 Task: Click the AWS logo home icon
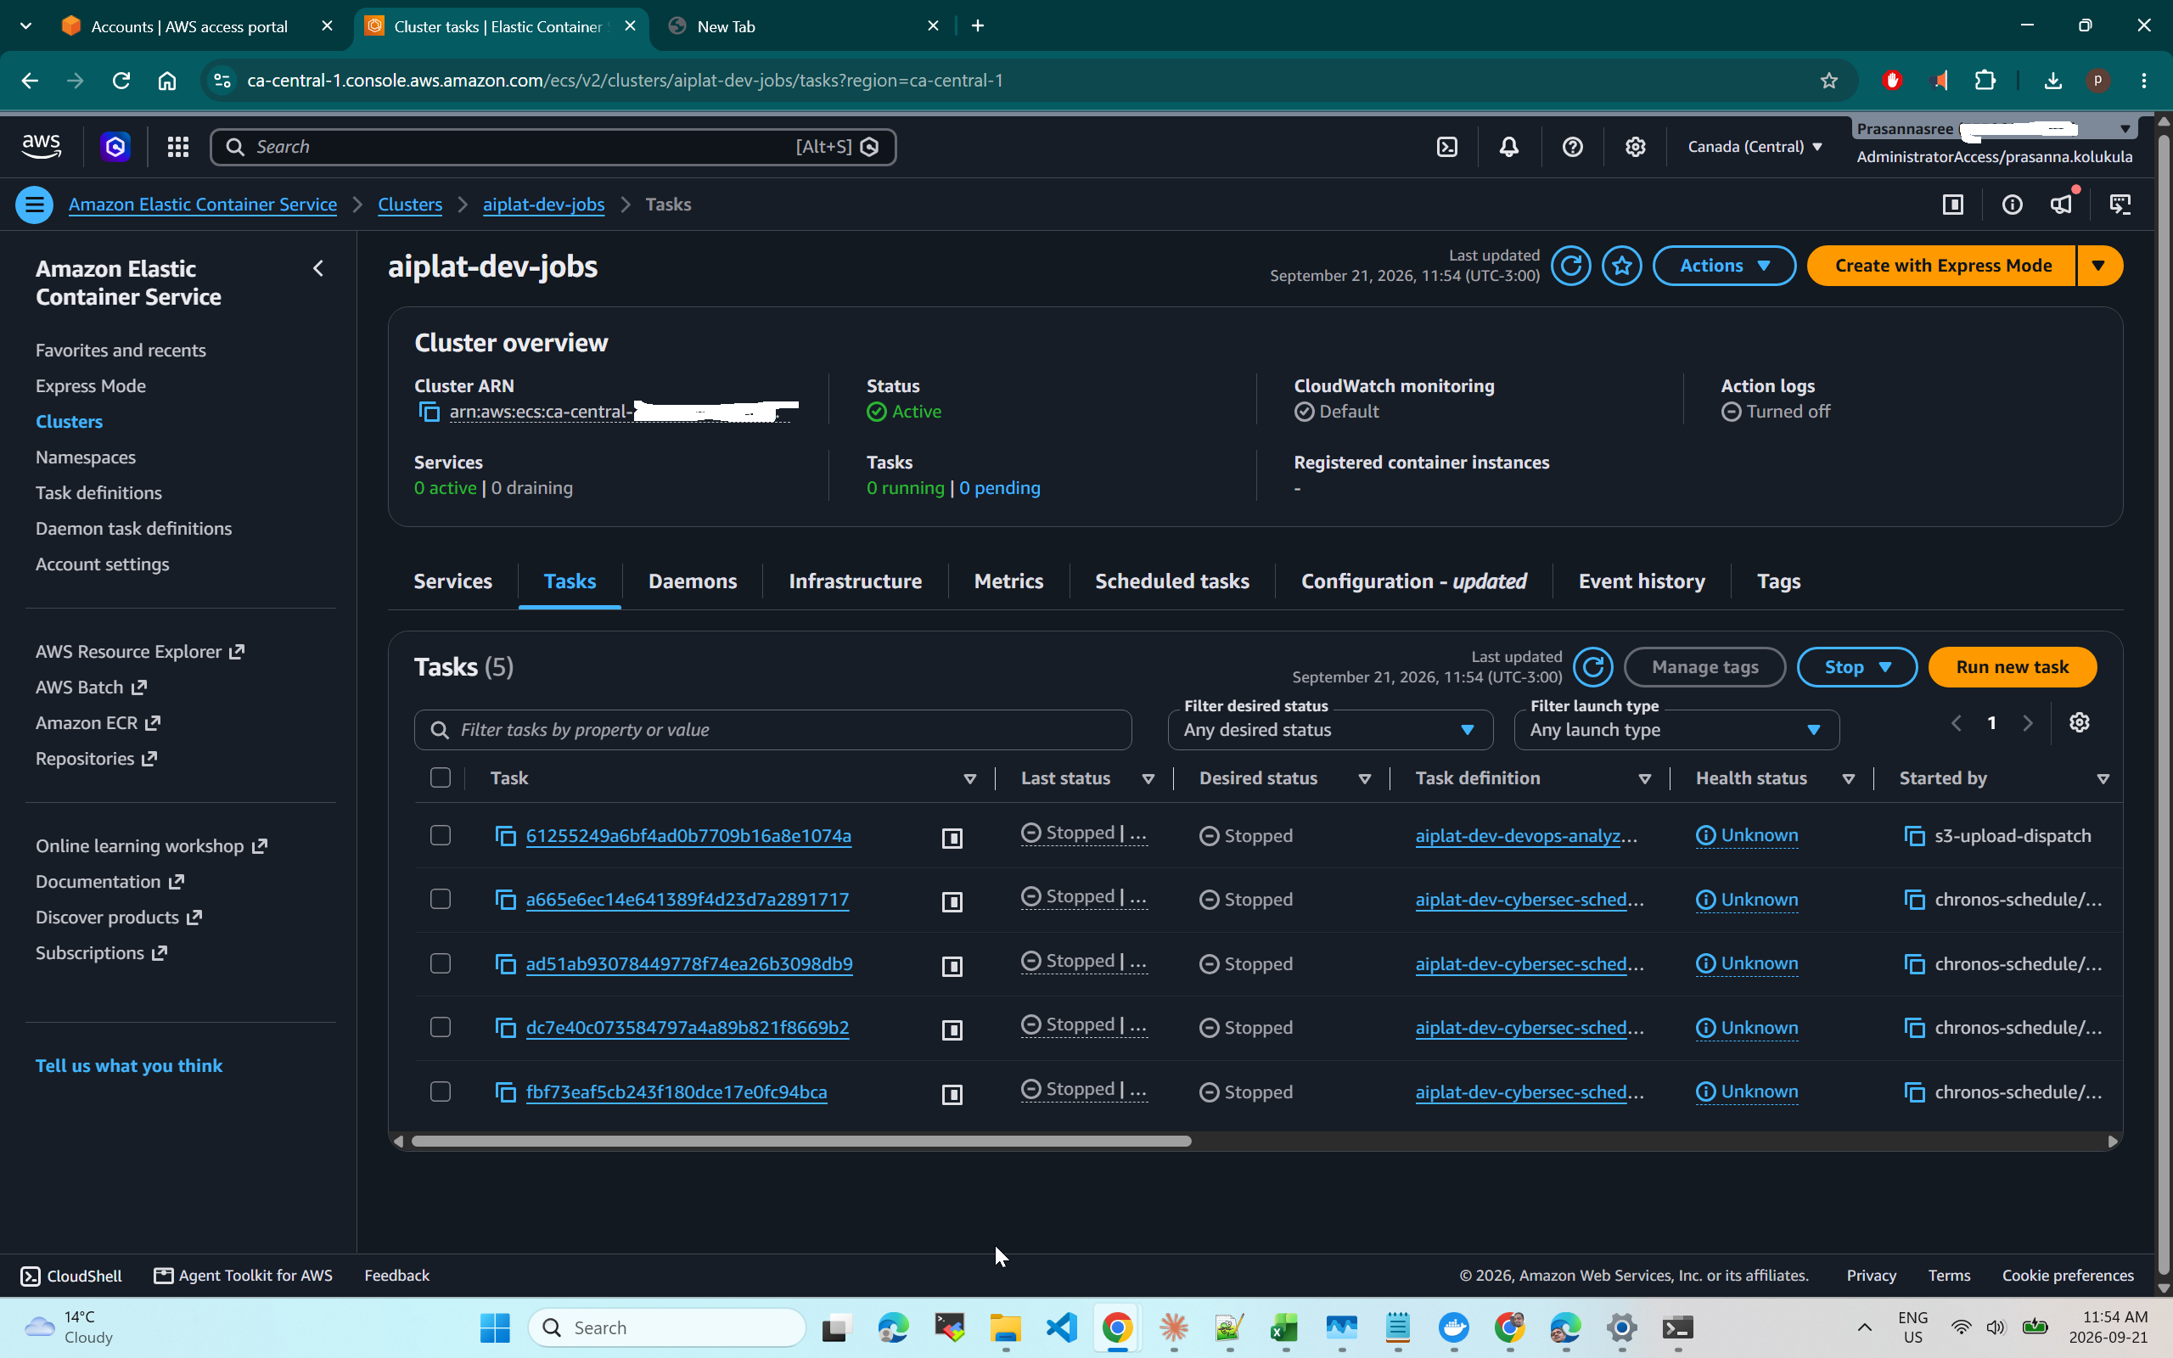pyautogui.click(x=42, y=146)
